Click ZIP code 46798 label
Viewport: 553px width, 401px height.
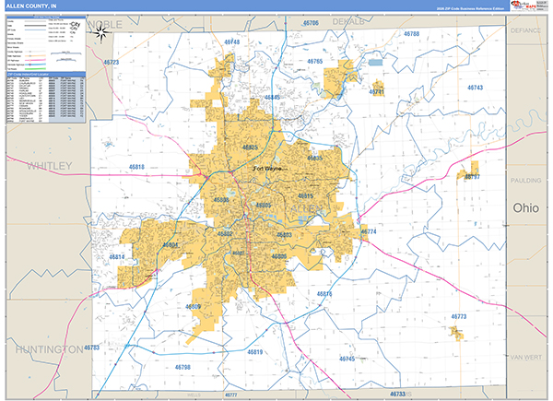click(x=181, y=367)
